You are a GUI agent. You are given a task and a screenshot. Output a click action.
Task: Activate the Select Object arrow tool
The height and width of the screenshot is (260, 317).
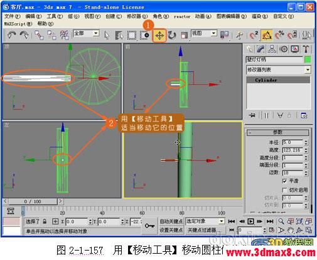107,35
